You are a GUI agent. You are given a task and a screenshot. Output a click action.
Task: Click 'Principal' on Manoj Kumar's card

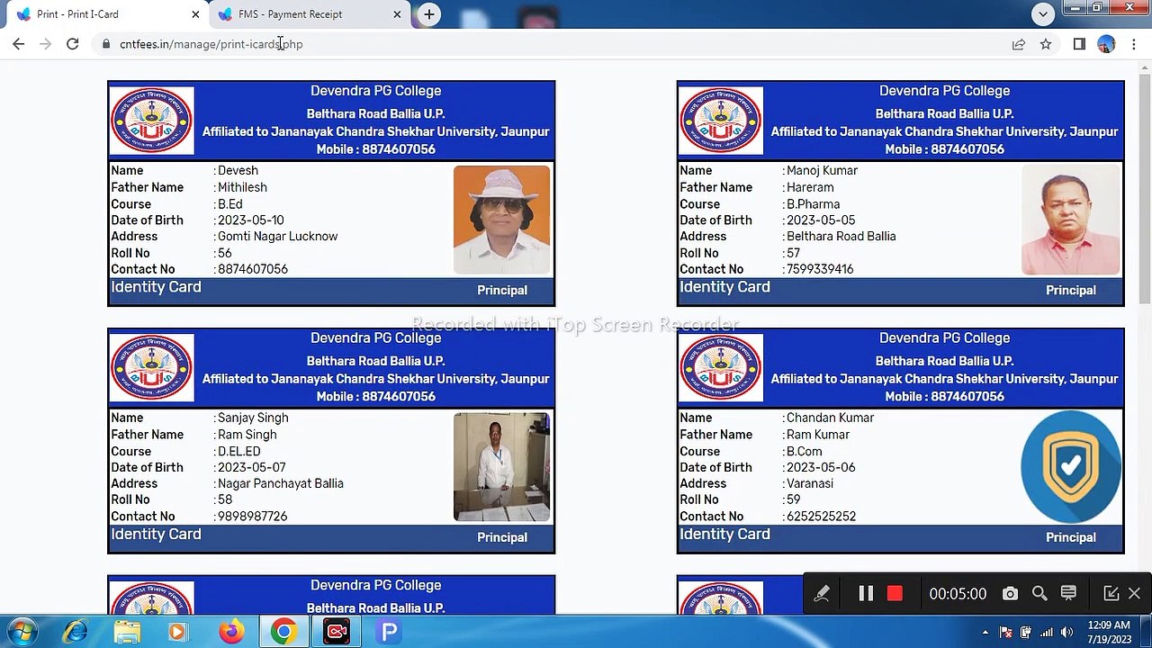coord(1071,291)
